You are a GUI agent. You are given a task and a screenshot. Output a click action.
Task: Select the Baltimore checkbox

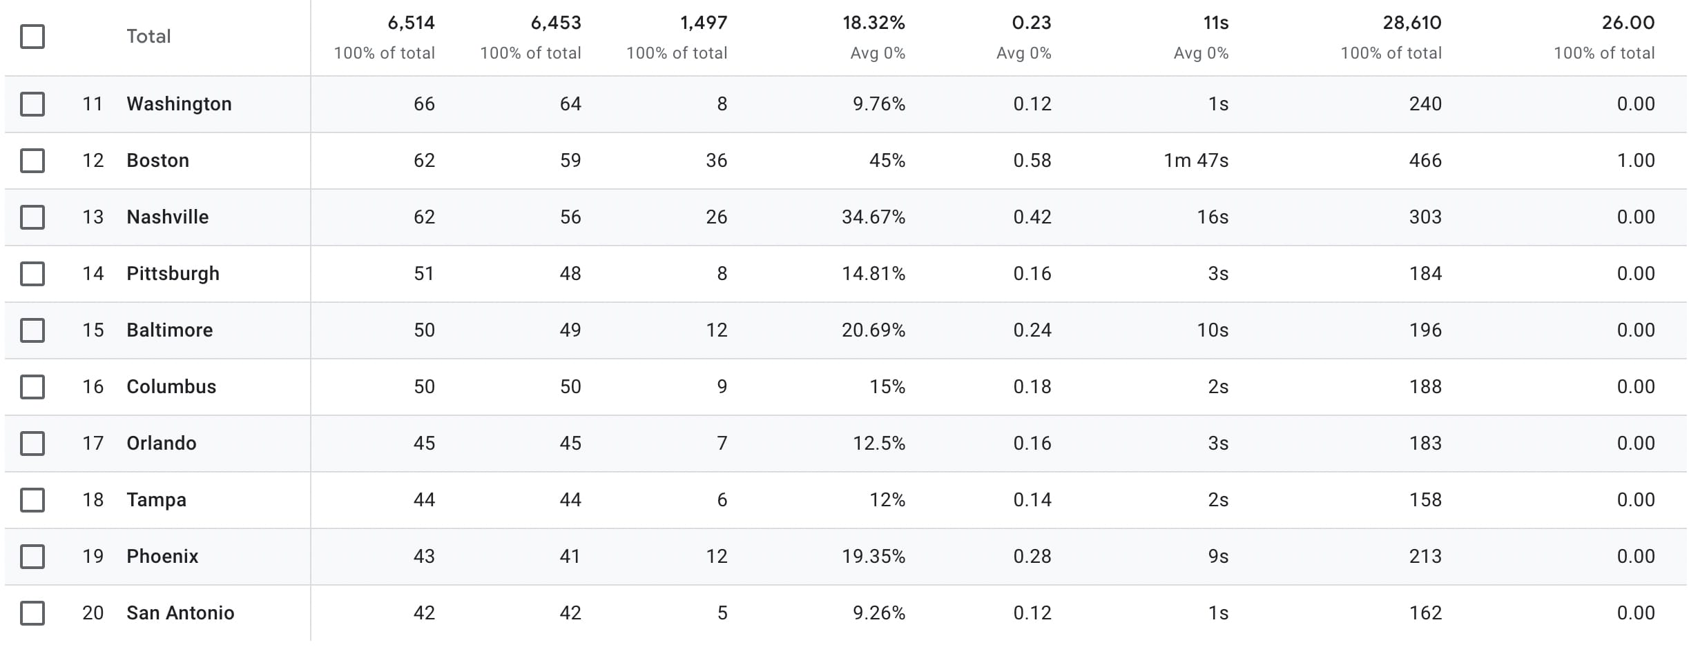coord(32,330)
